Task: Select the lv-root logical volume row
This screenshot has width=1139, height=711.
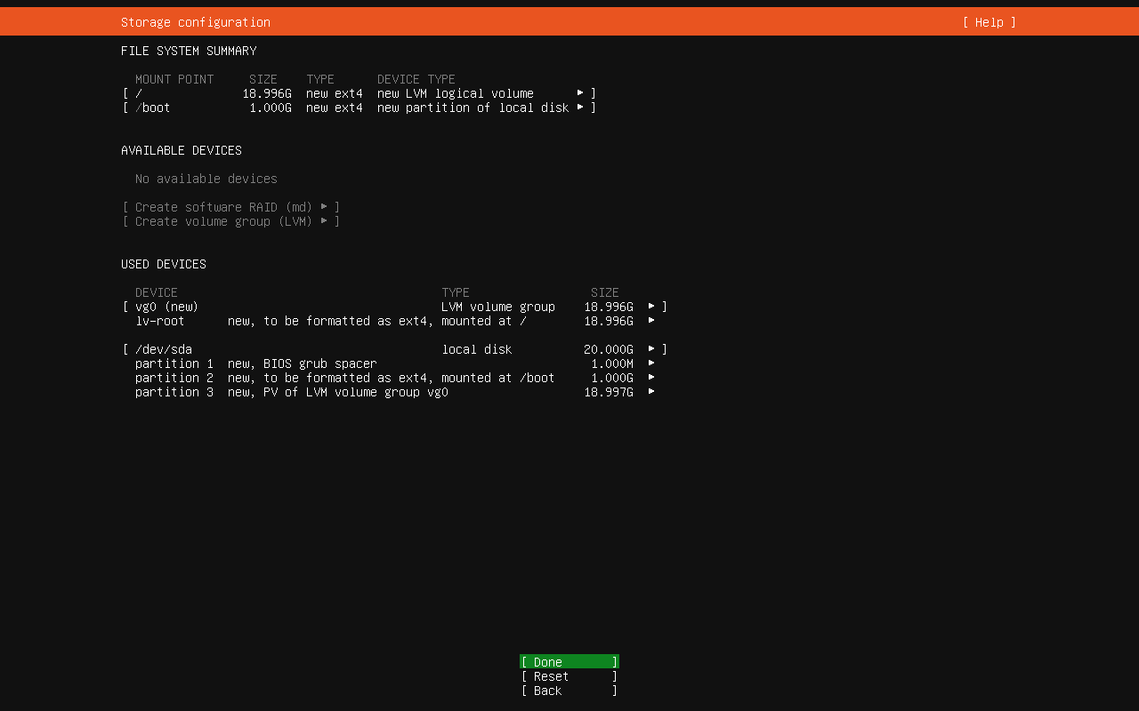Action: [356, 321]
